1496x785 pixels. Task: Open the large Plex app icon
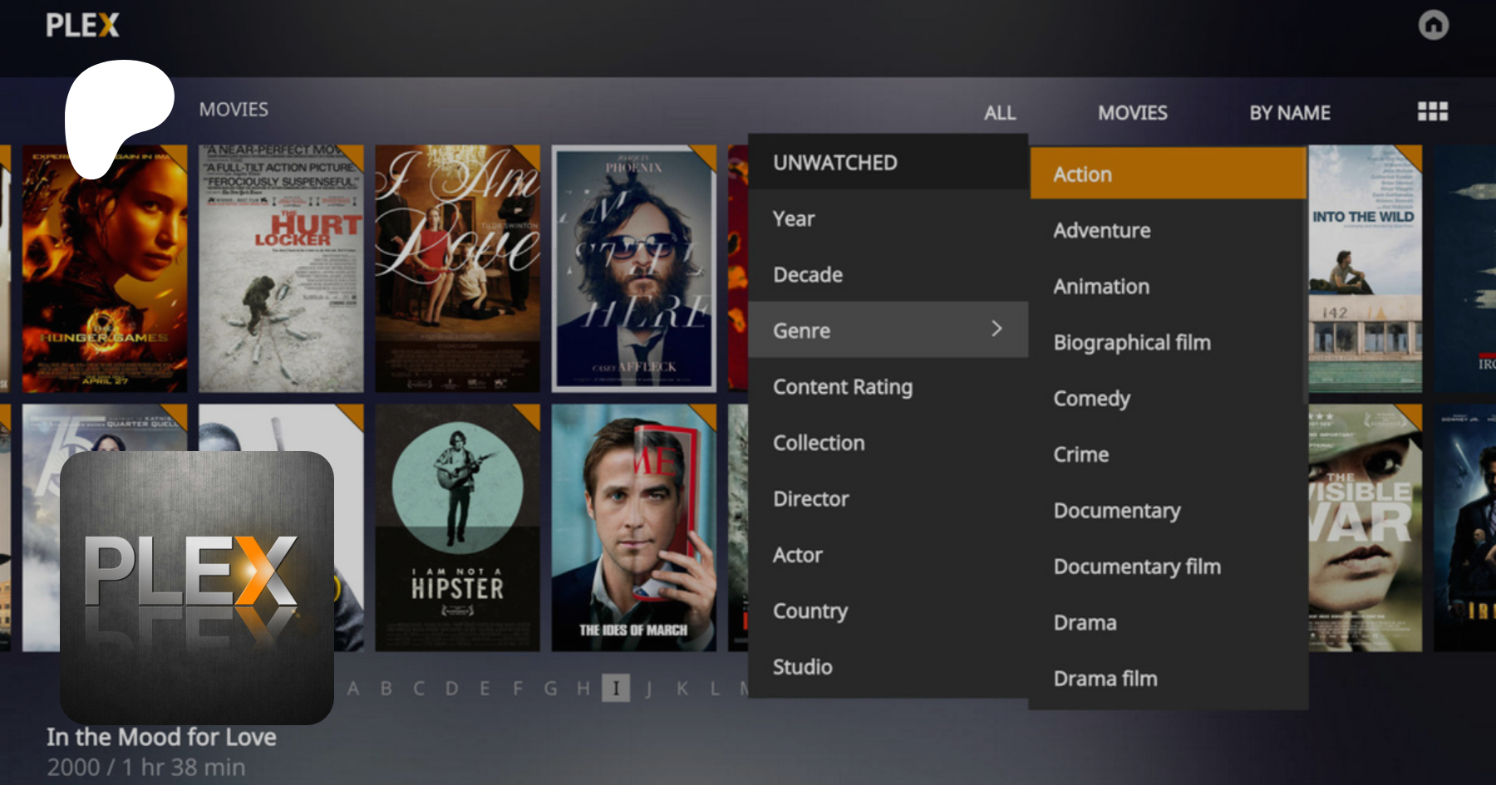click(197, 586)
